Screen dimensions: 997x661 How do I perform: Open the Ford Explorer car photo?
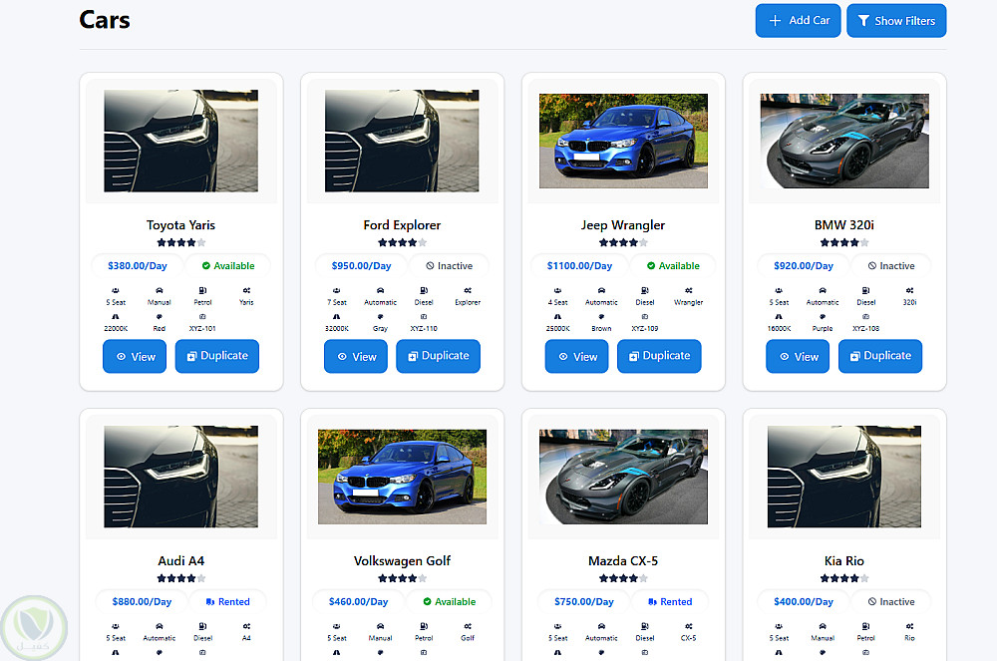[402, 141]
